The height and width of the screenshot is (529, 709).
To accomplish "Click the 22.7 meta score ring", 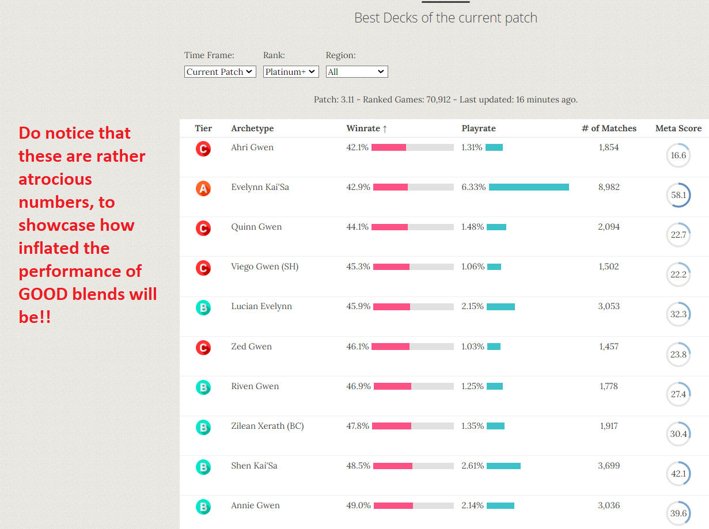I will click(678, 235).
